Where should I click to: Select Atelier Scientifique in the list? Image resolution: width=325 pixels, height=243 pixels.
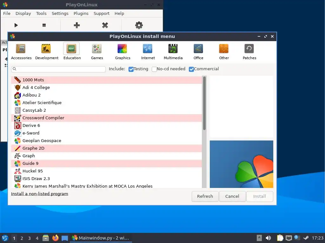(x=106, y=103)
